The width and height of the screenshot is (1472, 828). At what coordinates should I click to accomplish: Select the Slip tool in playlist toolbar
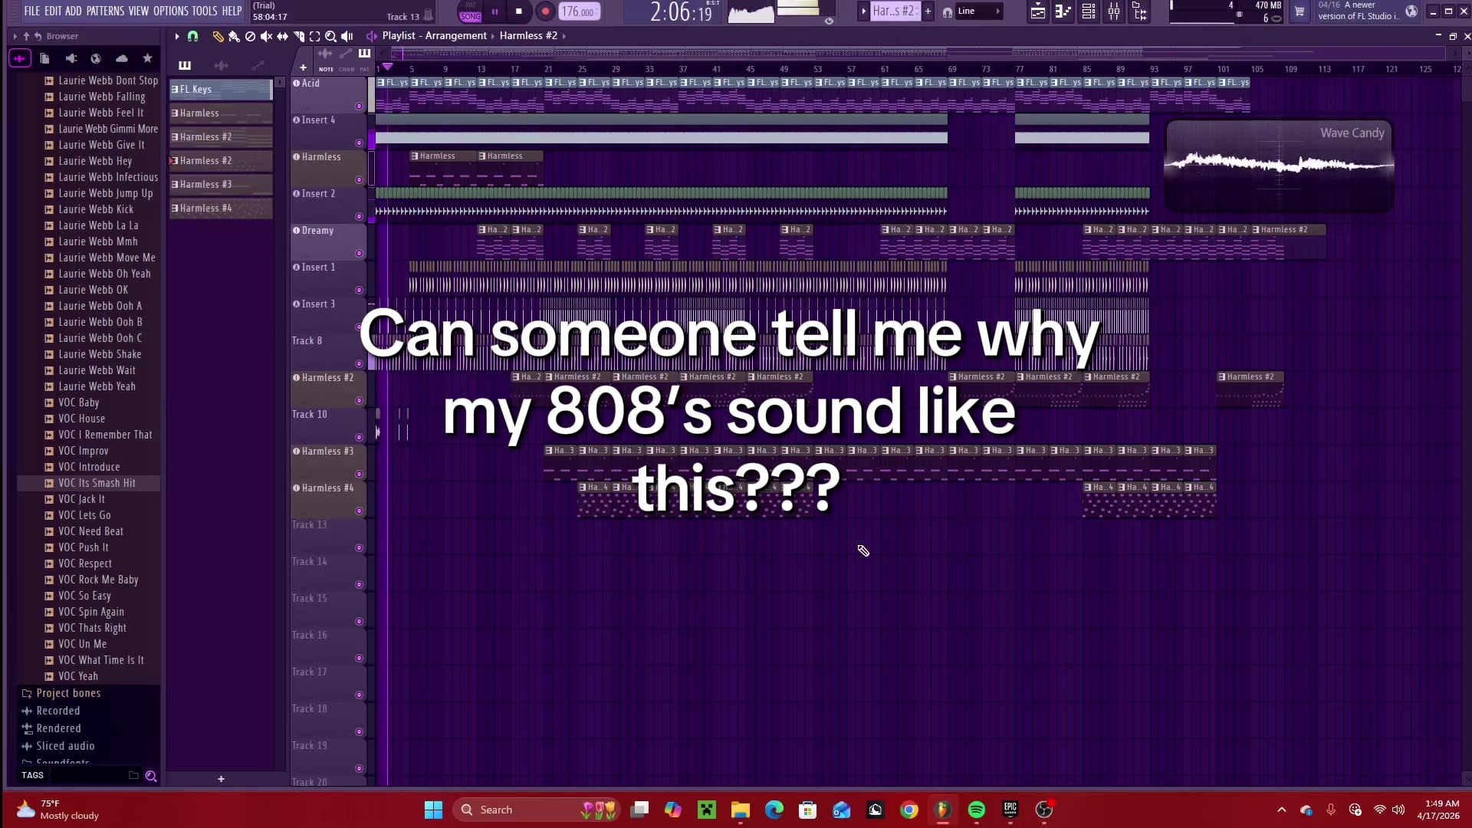(x=282, y=36)
